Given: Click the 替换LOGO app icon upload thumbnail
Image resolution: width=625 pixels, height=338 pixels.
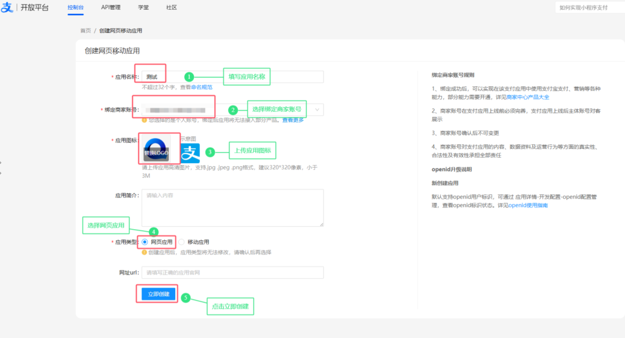Looking at the screenshot, I should 156,149.
